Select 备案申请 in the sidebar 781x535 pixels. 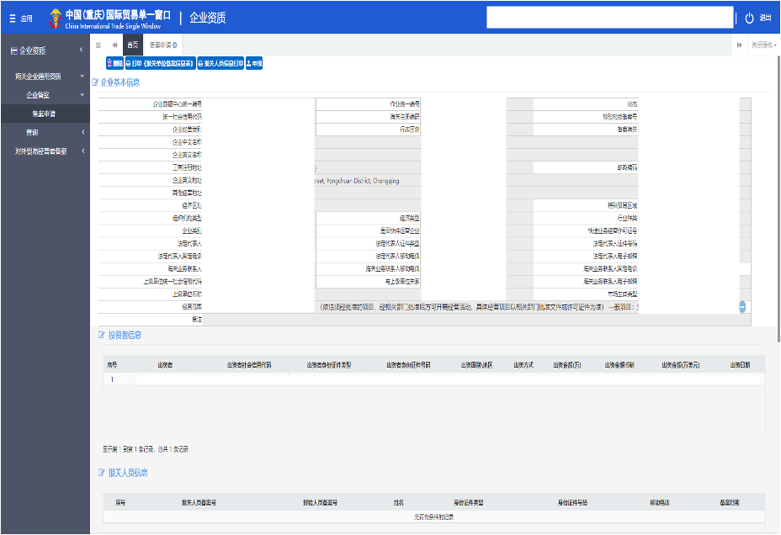(x=44, y=114)
